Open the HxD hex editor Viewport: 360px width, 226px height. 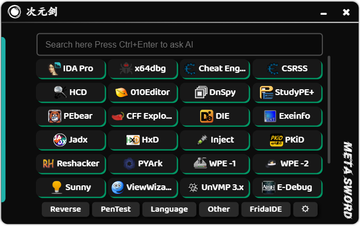(143, 140)
